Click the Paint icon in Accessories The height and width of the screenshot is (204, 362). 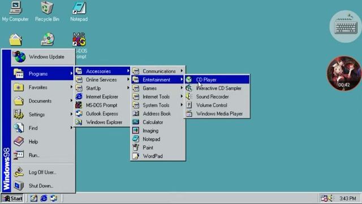(x=136, y=147)
